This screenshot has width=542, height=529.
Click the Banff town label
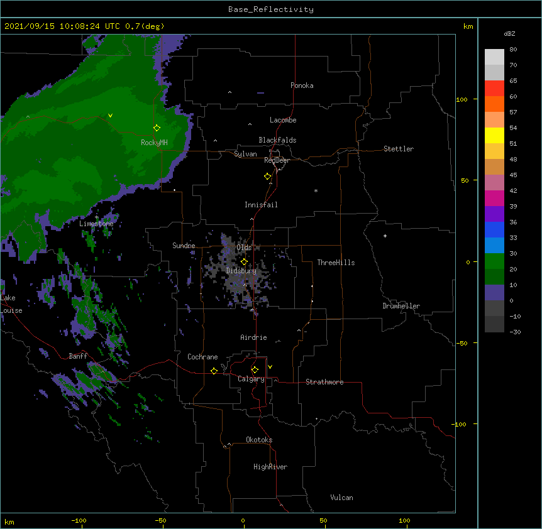78,356
